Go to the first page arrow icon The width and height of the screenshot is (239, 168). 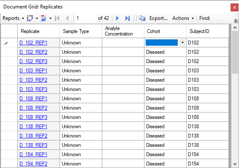pos(57,18)
